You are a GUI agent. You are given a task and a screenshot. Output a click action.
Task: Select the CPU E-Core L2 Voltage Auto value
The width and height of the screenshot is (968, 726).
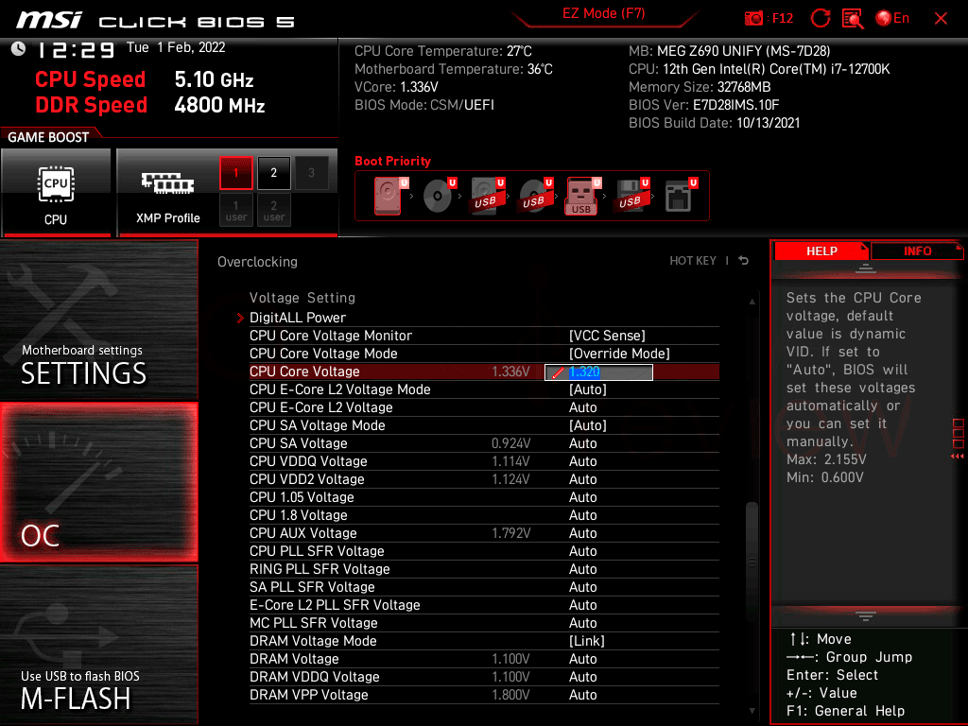[x=582, y=407]
